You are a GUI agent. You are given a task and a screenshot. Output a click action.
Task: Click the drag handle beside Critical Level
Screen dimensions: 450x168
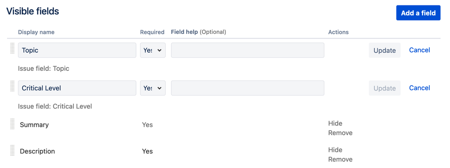[x=12, y=86]
